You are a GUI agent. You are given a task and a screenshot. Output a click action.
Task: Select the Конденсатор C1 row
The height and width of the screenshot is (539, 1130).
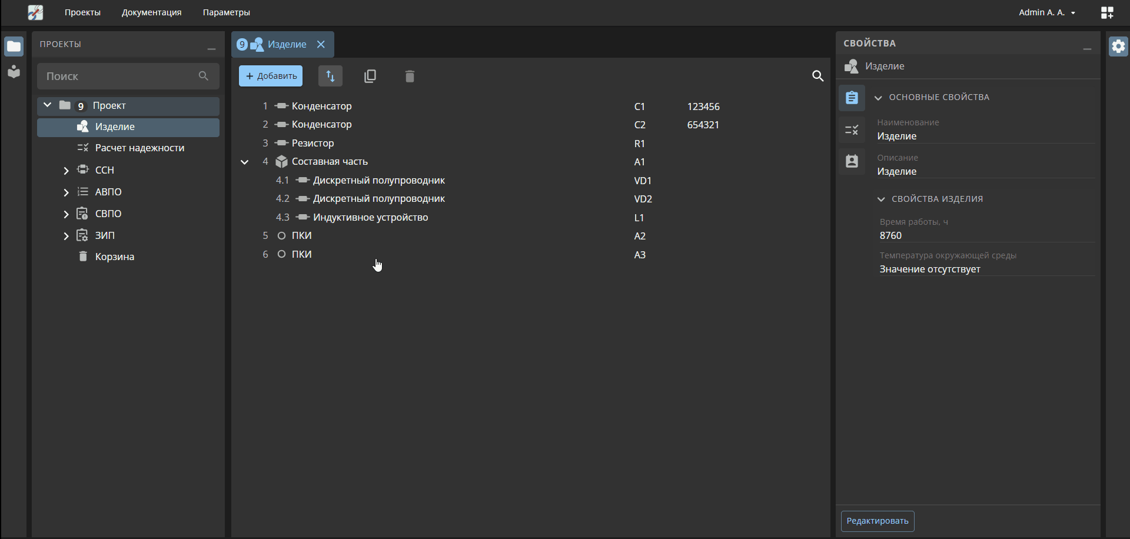click(530, 107)
